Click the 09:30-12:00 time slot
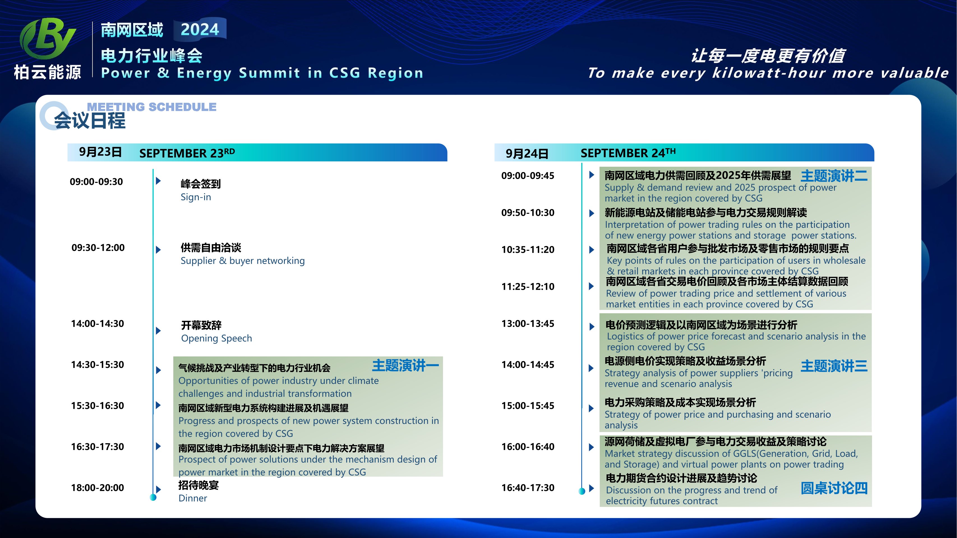This screenshot has height=538, width=957. coord(98,248)
